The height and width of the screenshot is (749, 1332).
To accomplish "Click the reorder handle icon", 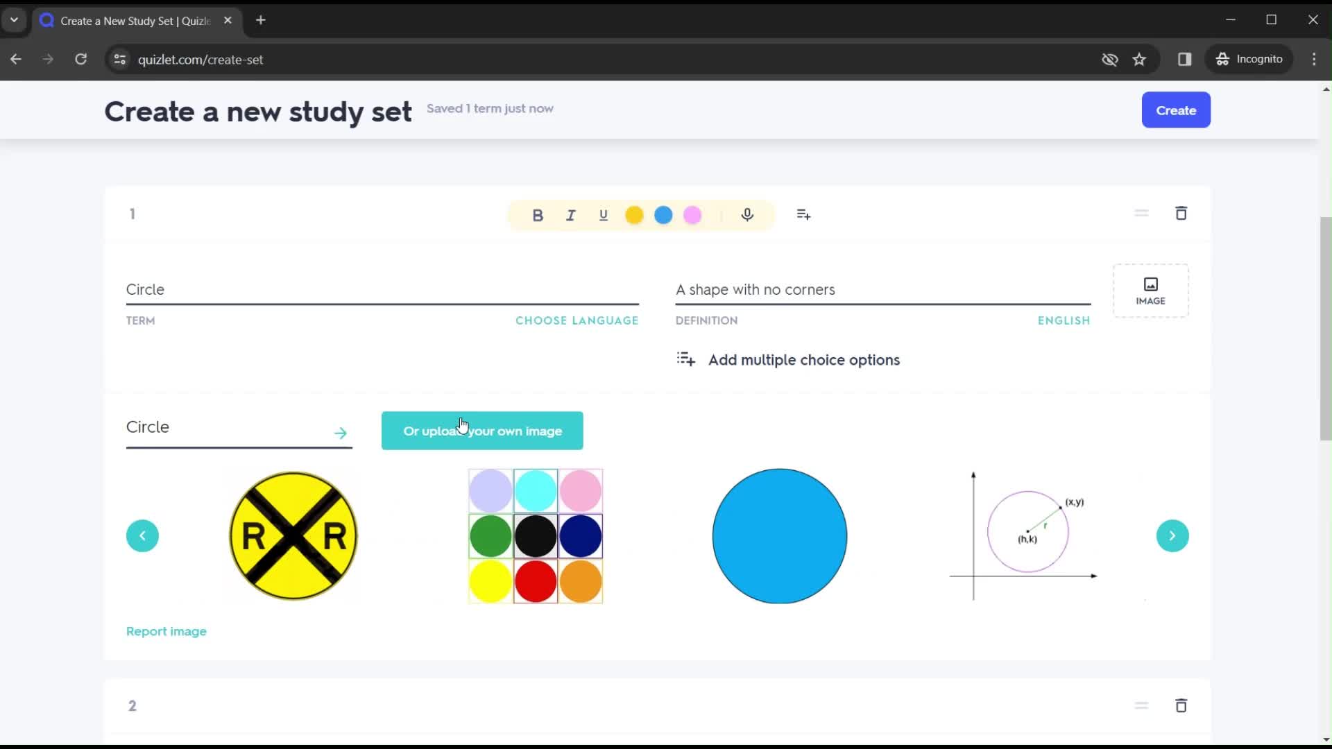I will coord(1141,213).
